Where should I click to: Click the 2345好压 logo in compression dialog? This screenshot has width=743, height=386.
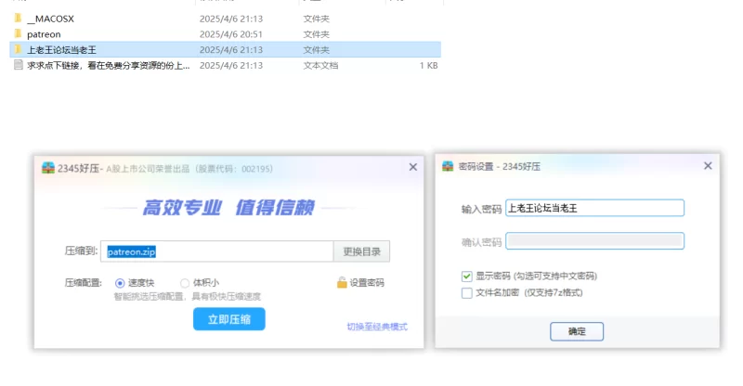[x=48, y=168]
